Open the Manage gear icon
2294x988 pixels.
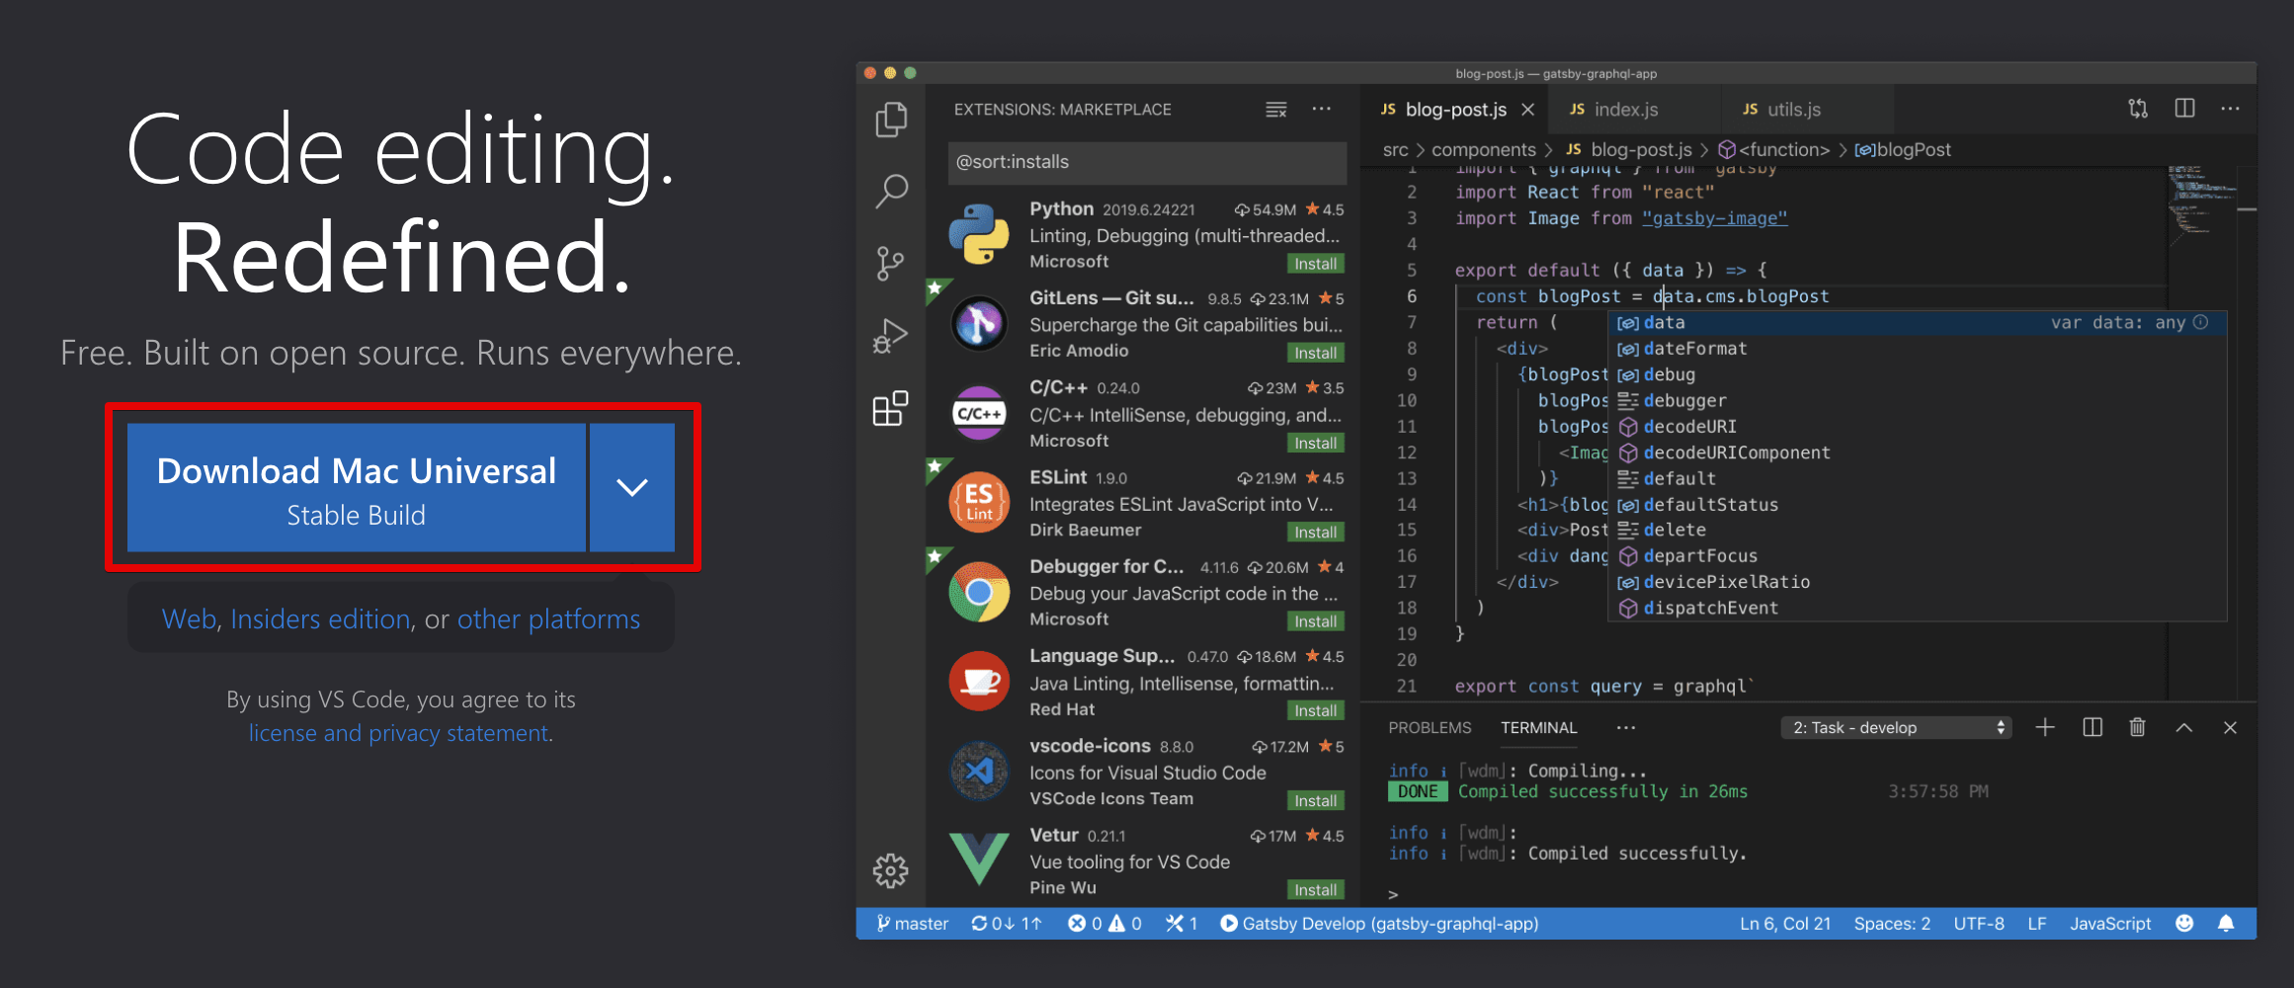(890, 870)
